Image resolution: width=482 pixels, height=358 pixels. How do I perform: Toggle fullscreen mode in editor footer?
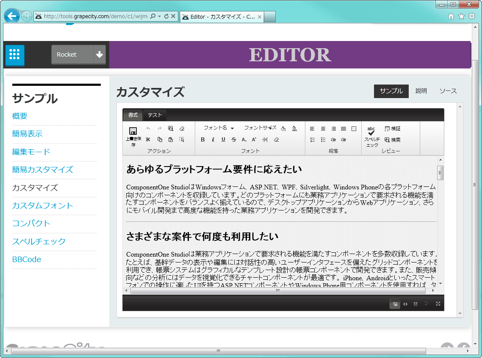click(438, 304)
